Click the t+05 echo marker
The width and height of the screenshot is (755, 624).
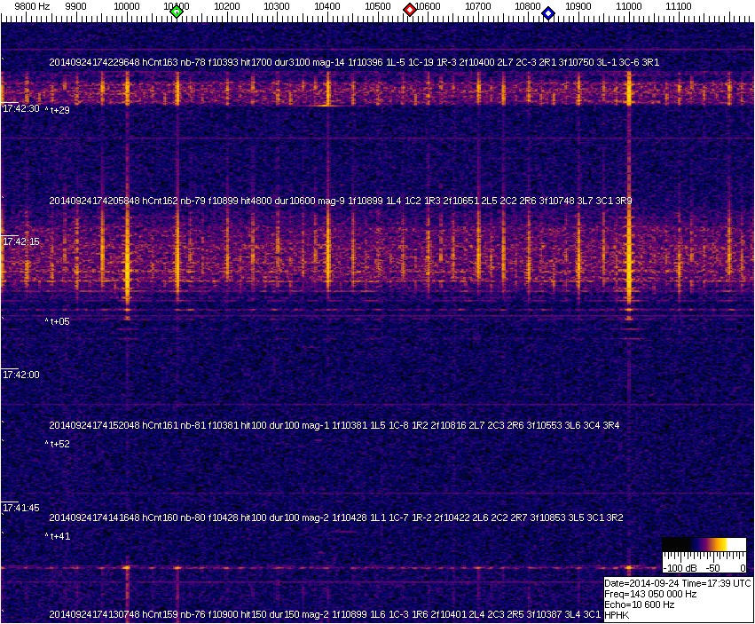click(59, 321)
